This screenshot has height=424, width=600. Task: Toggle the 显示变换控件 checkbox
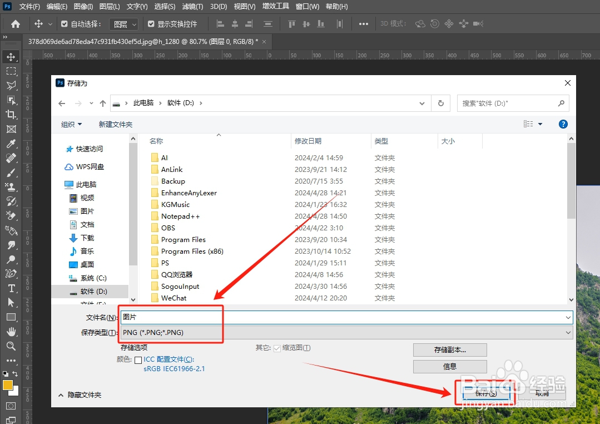[x=151, y=24]
